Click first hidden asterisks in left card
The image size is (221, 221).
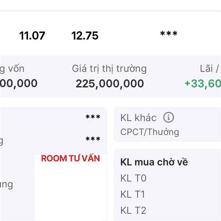pos(93,117)
